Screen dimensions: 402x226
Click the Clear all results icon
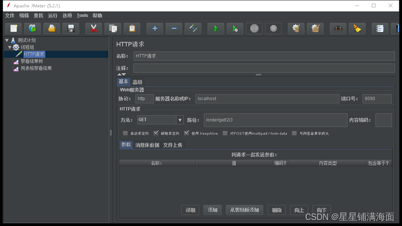[x=315, y=28]
